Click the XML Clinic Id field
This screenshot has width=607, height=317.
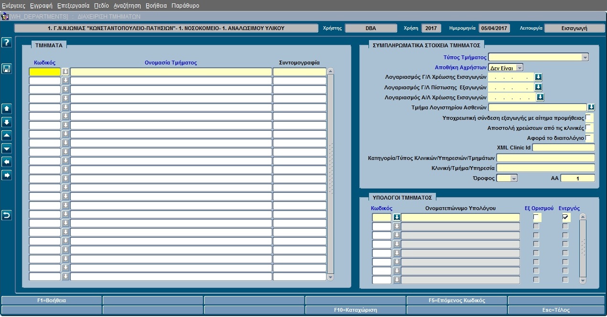point(564,148)
